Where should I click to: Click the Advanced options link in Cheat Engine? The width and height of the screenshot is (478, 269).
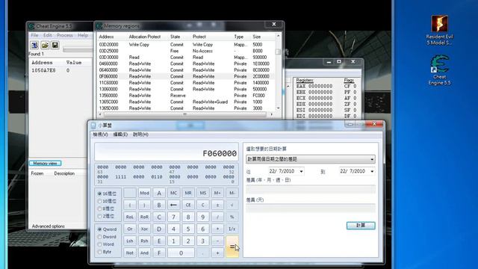pyautogui.click(x=48, y=226)
